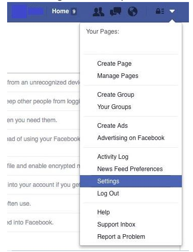Screen dimensions: 193x252
Task: Select Log Out from the menu
Action: (108, 193)
